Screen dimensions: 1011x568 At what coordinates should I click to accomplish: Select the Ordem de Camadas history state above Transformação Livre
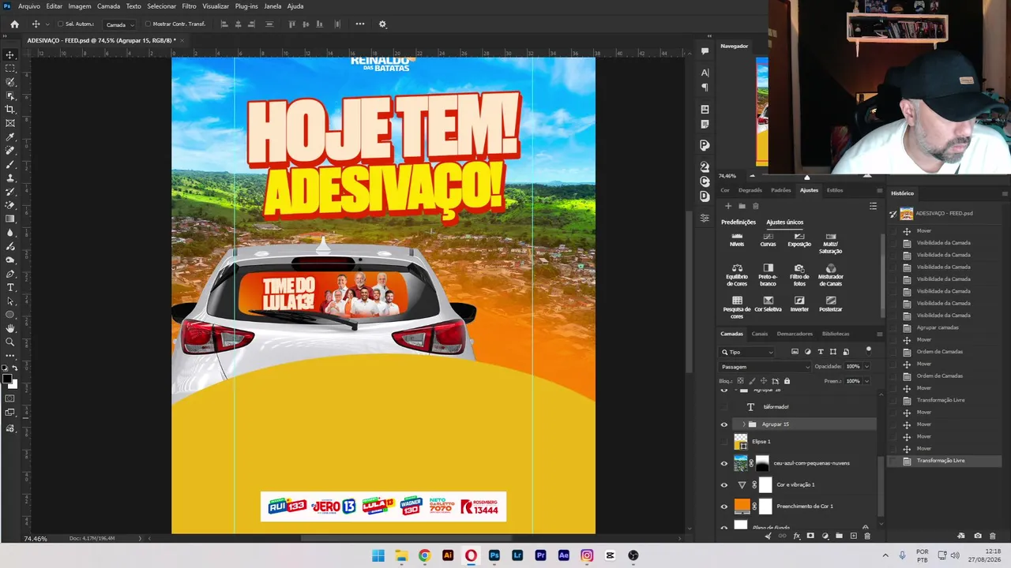click(939, 376)
